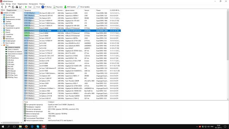Select the 20x Xeon E5-2660 v3 HT row
Screen dimensions: 229x129
[72, 13]
